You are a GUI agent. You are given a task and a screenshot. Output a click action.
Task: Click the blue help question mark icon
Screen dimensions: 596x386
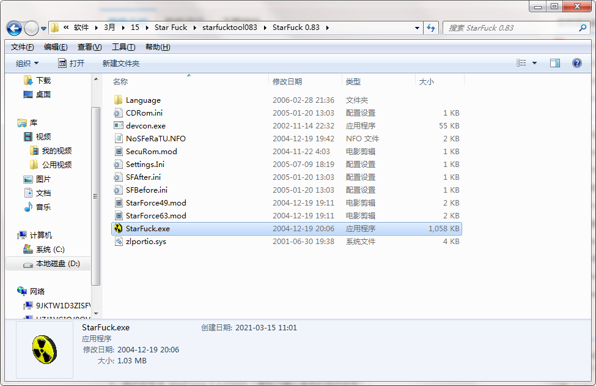[x=576, y=63]
